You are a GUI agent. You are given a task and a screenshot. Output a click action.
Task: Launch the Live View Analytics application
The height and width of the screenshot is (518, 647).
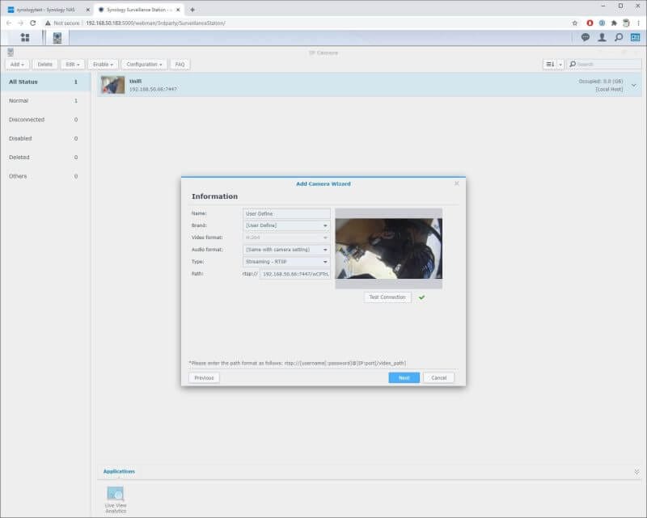point(114,495)
